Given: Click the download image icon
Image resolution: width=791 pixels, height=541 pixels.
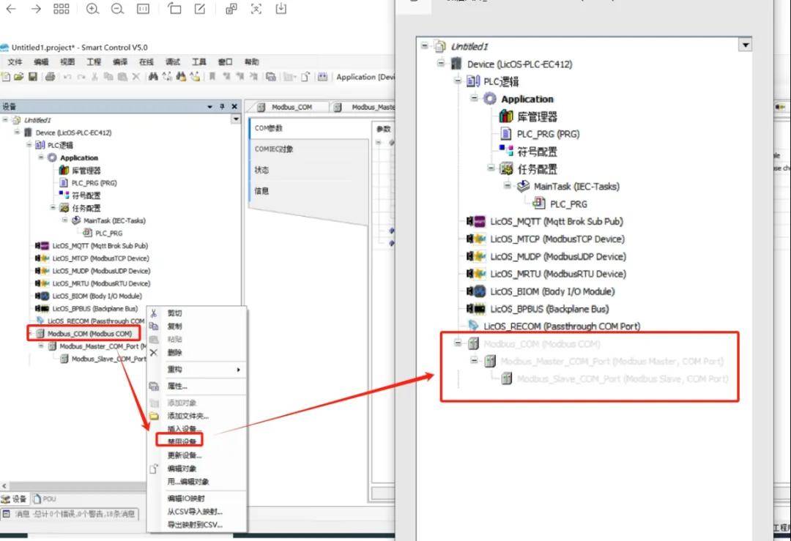Looking at the screenshot, I should (x=281, y=9).
